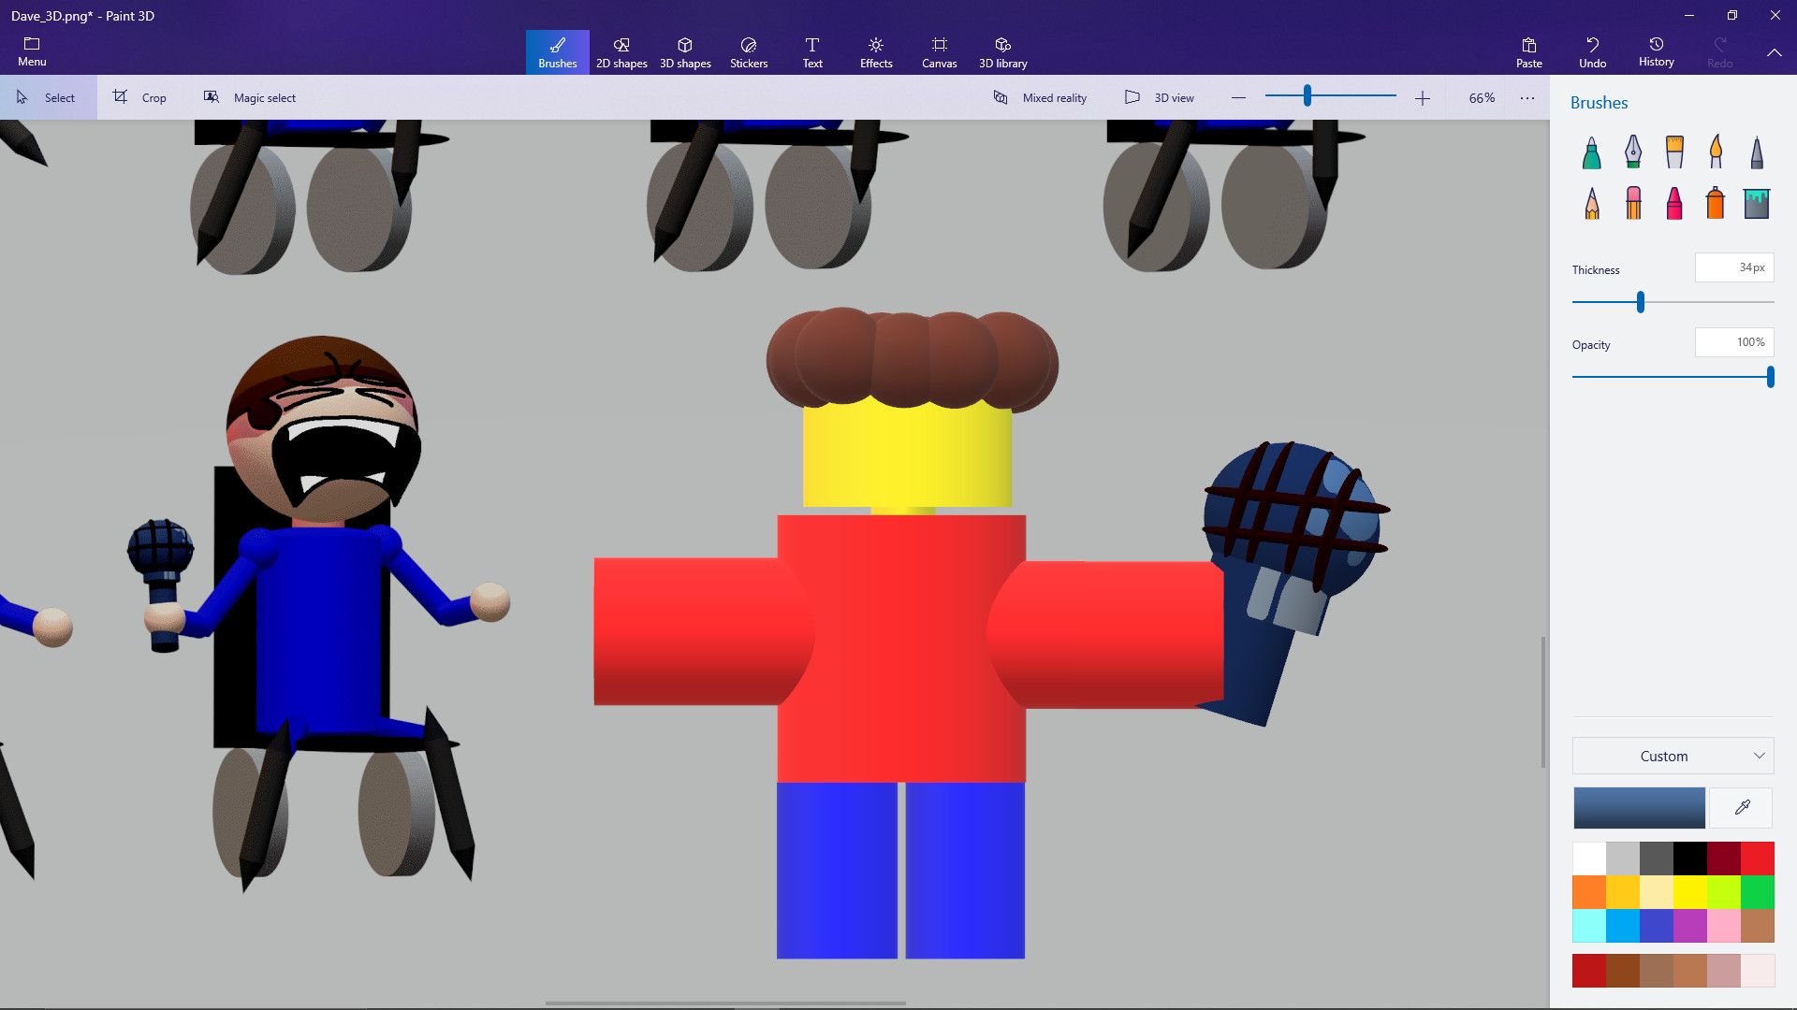Click the 66% zoom value
Viewport: 1797px width, 1010px height.
(1482, 97)
